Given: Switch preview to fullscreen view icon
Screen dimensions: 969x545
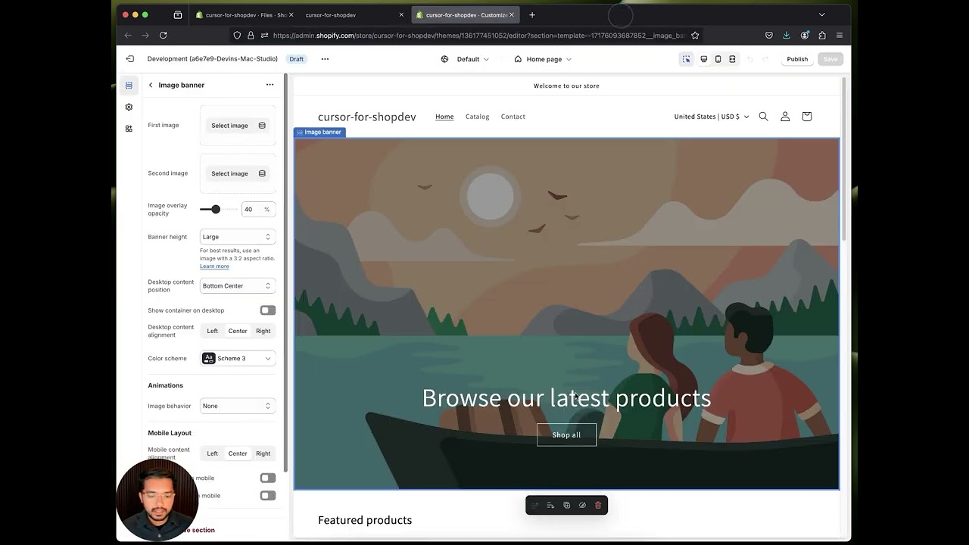Looking at the screenshot, I should point(732,59).
